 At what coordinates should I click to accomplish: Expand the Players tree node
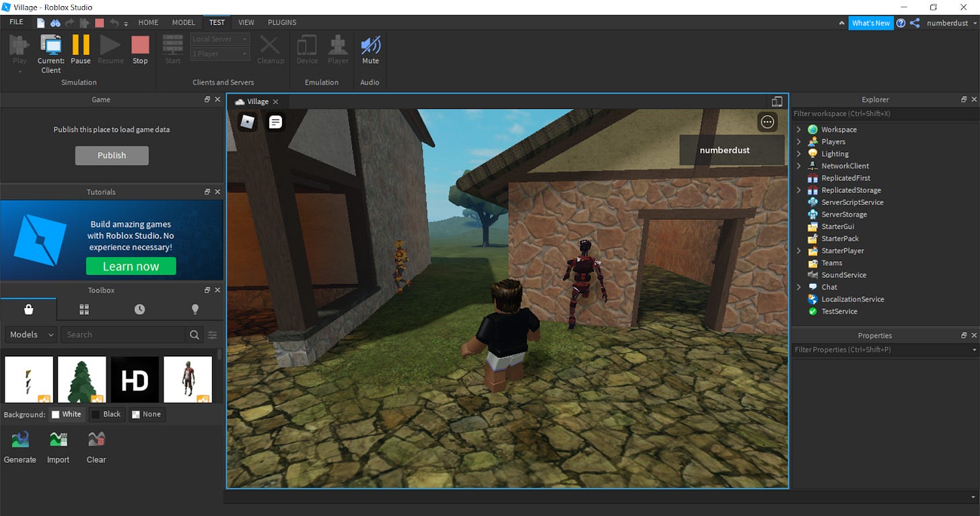coord(799,141)
